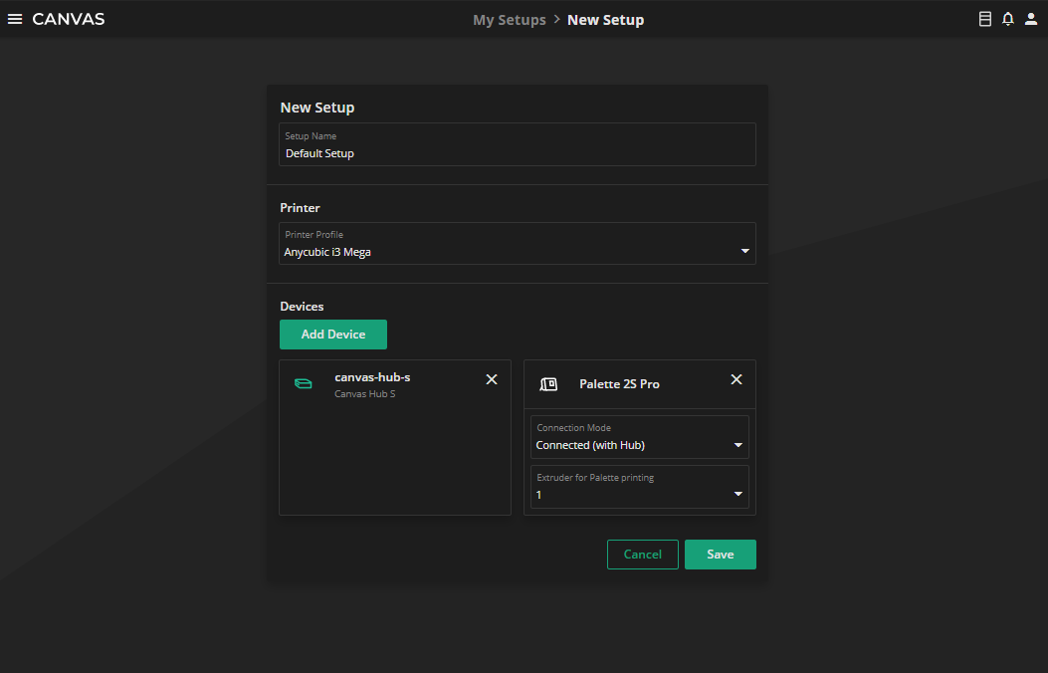1048x673 pixels.
Task: Click the New Setup breadcrumb
Action: pyautogui.click(x=605, y=20)
